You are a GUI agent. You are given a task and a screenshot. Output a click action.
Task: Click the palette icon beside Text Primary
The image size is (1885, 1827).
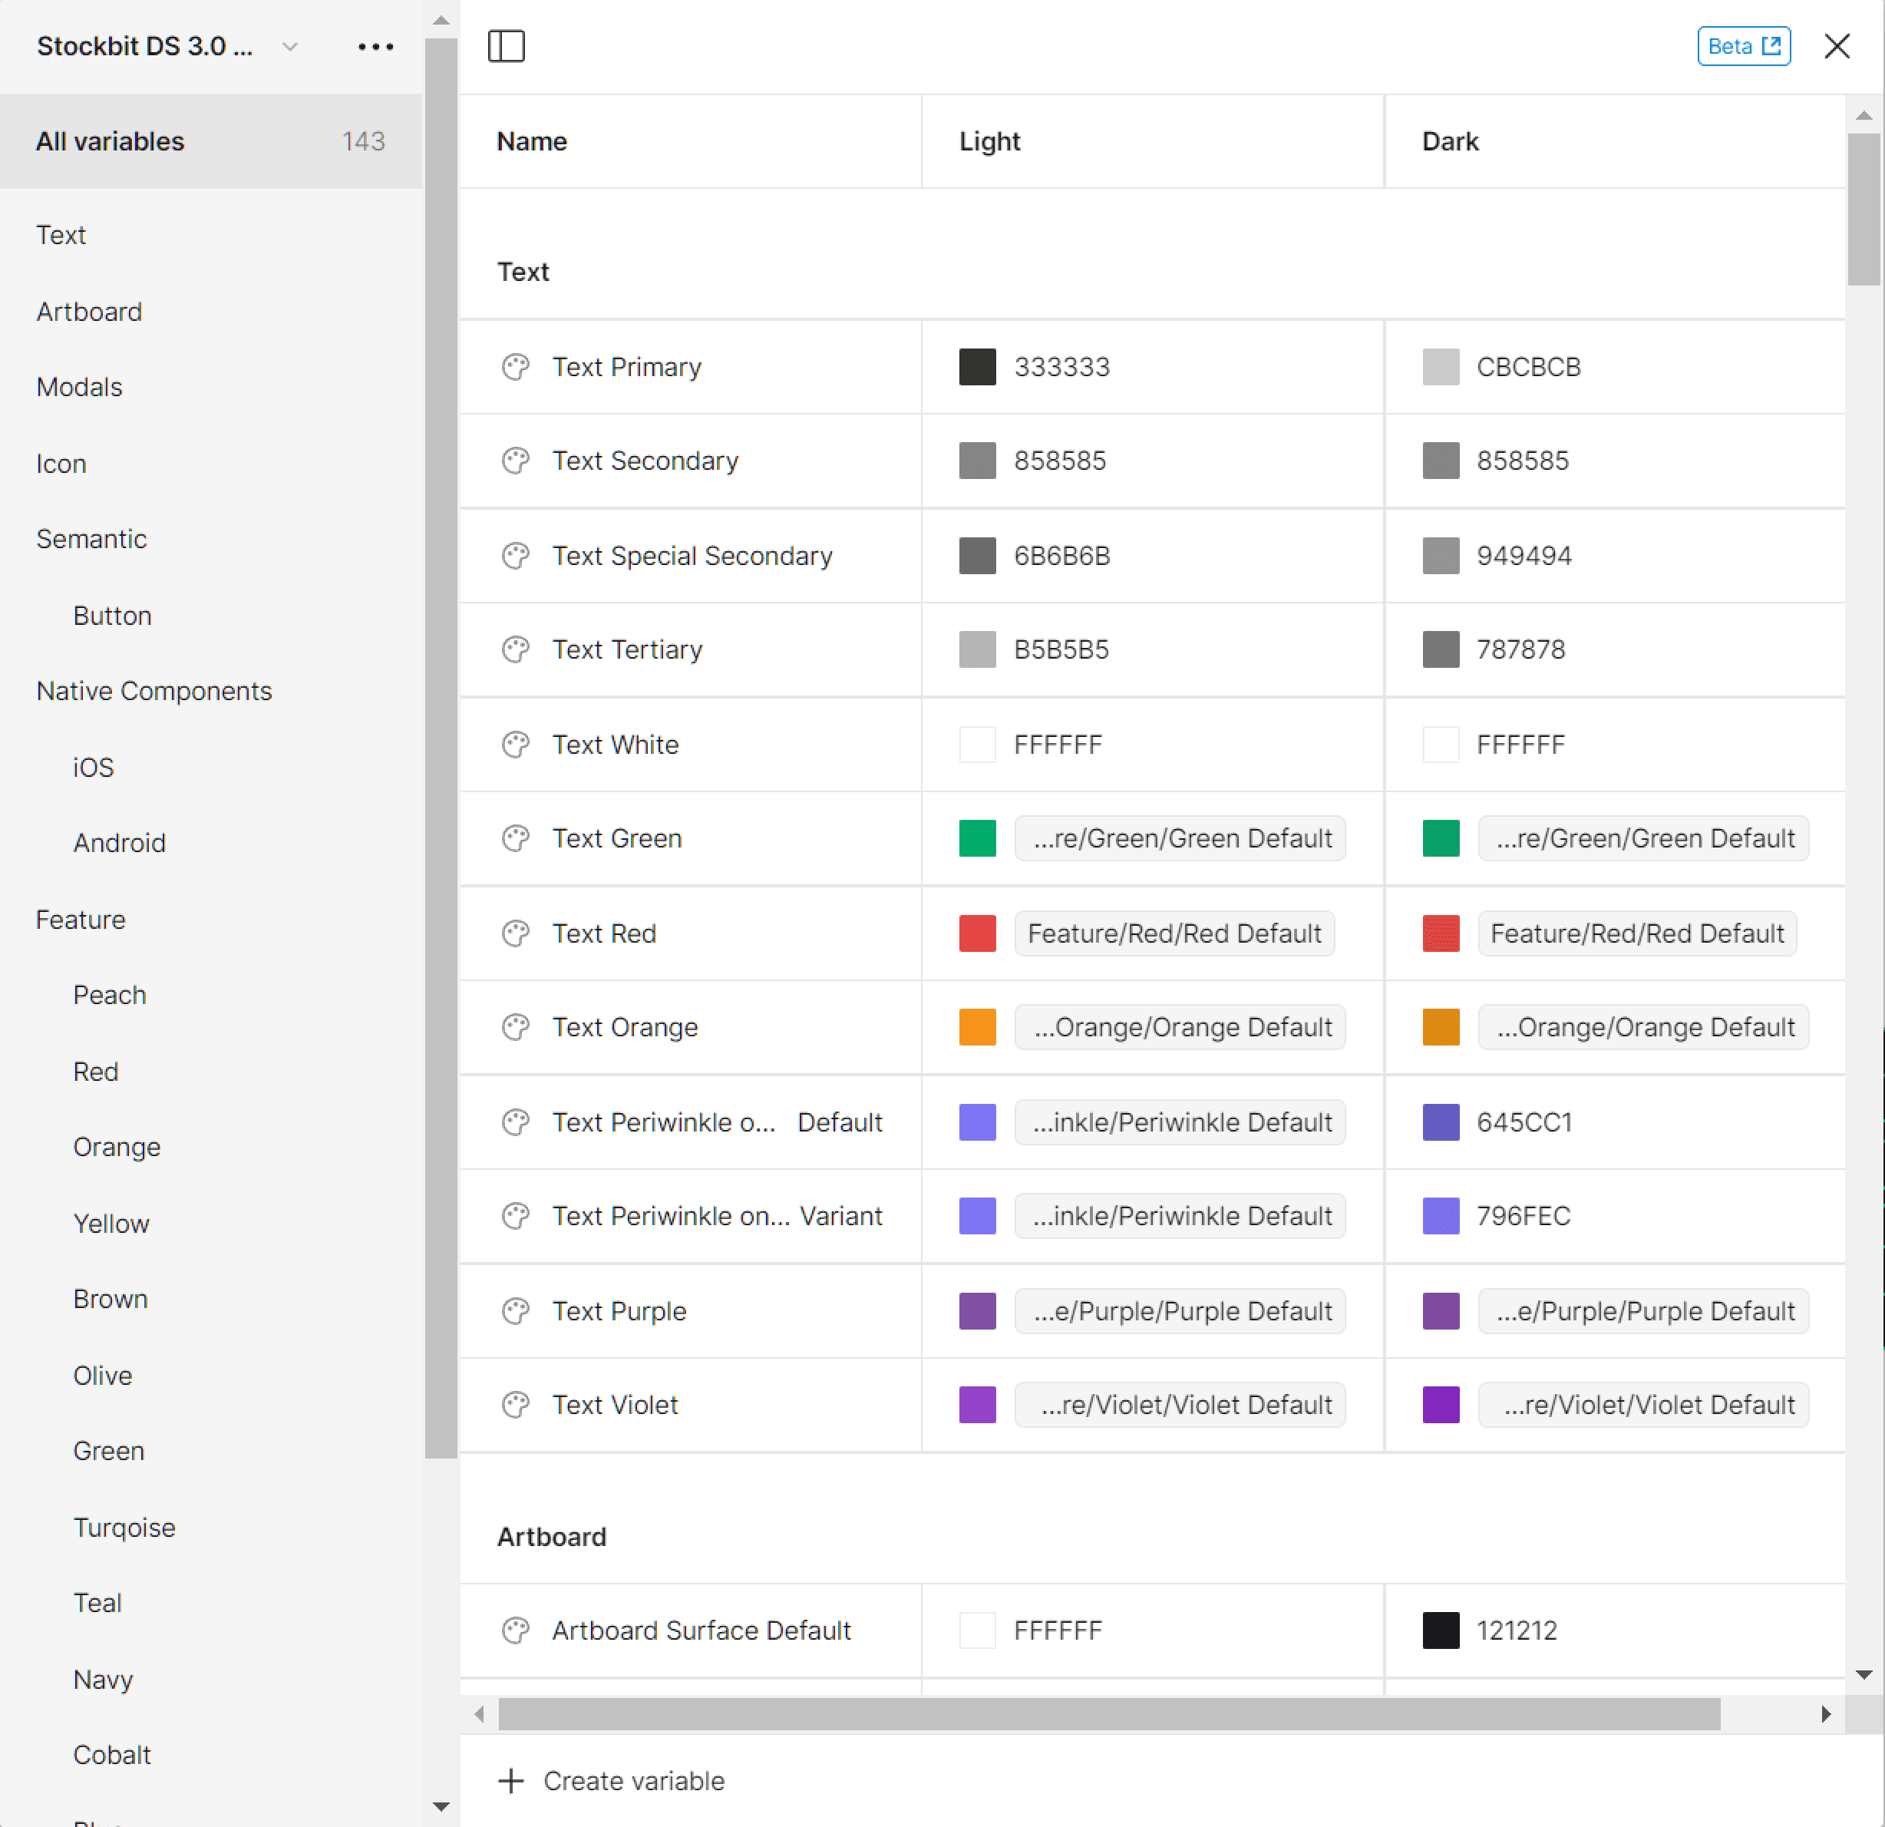coord(516,367)
